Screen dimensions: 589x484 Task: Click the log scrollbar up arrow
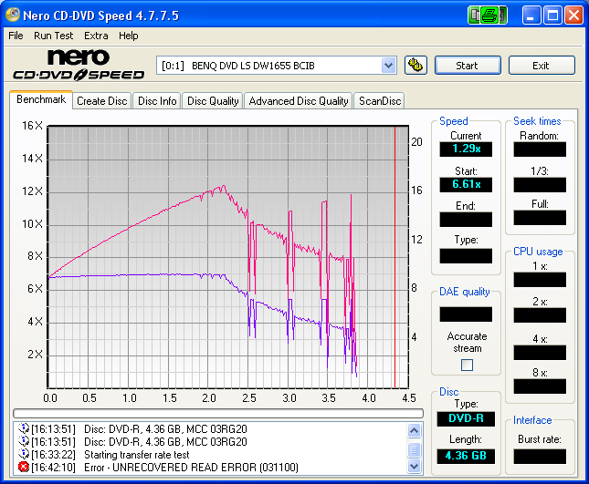pyautogui.click(x=414, y=430)
